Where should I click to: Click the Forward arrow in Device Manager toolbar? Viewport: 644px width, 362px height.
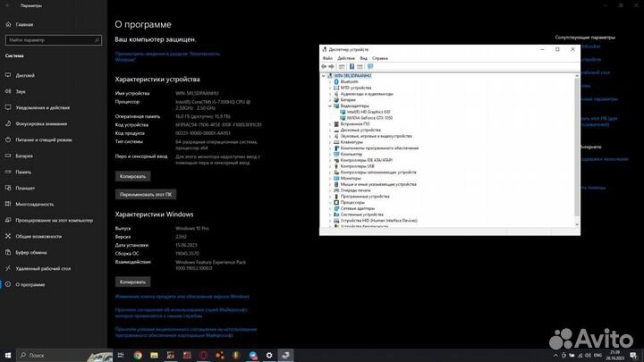tap(332, 66)
